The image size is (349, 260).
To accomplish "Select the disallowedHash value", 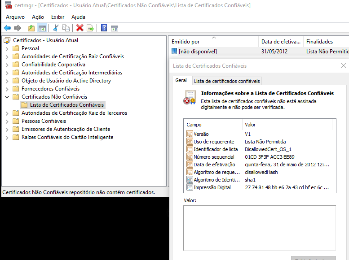I will (x=261, y=172).
